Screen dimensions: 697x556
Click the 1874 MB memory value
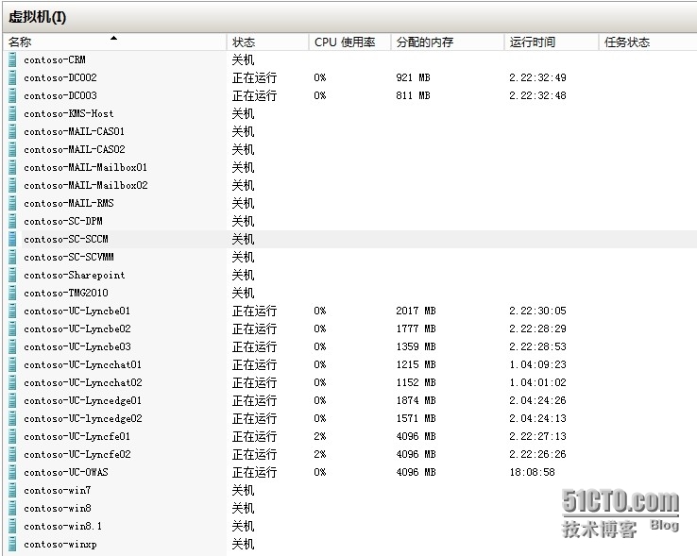[x=416, y=400]
